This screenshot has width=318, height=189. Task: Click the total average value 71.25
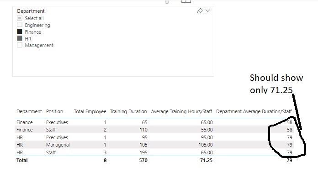206,160
